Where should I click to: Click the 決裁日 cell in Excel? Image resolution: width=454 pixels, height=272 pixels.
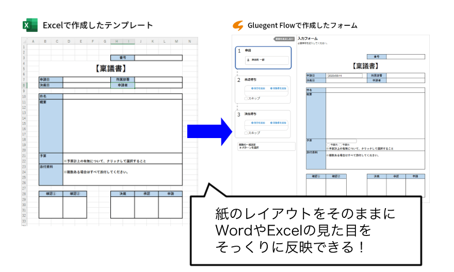51,86
